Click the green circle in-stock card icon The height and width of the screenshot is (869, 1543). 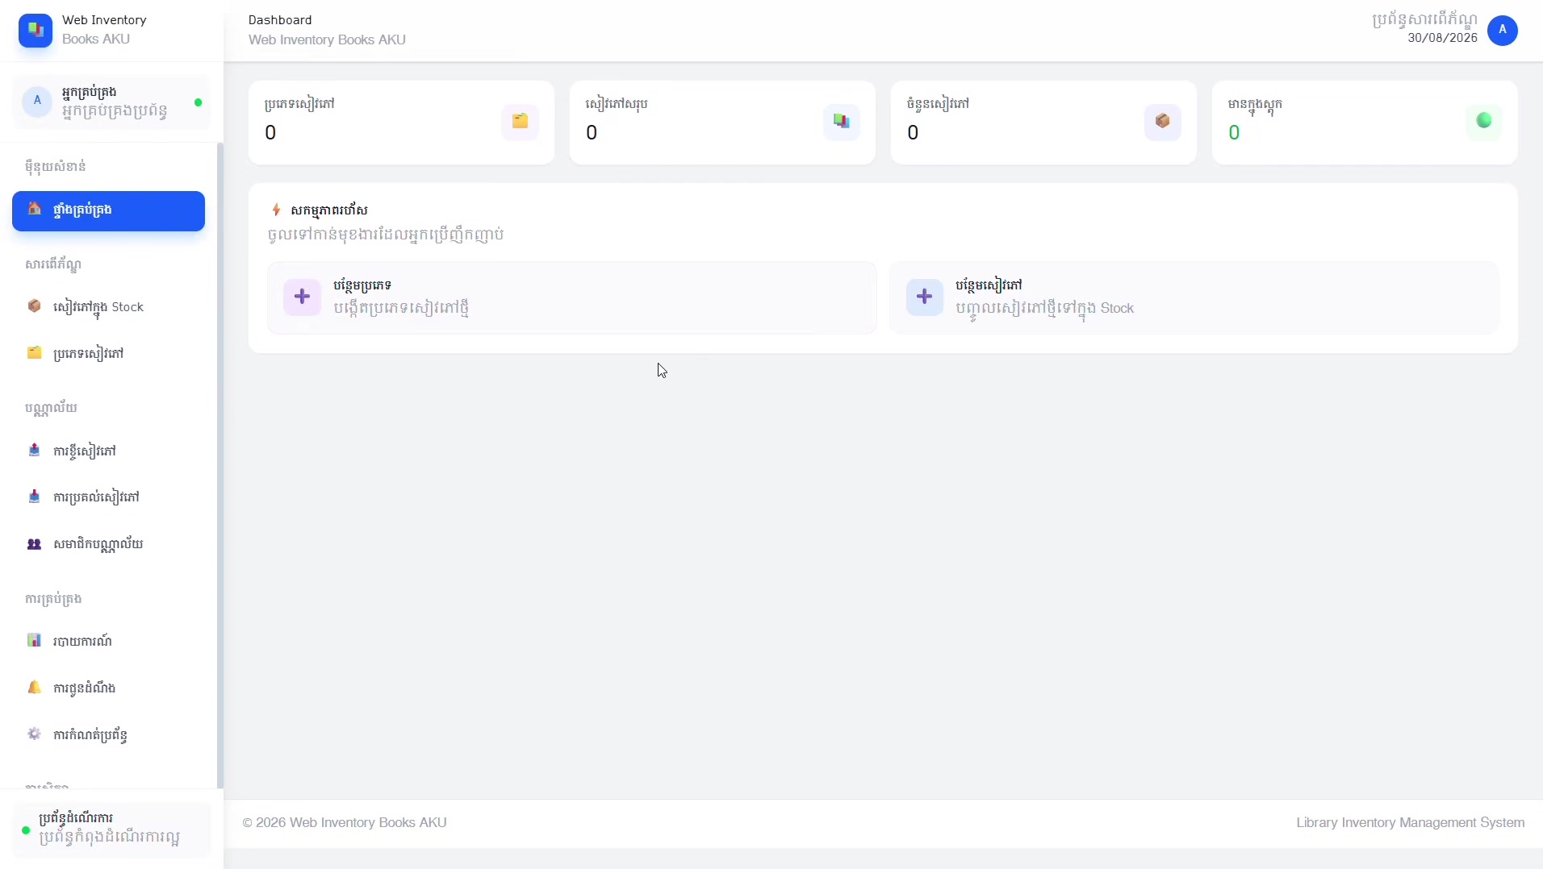pyautogui.click(x=1483, y=122)
